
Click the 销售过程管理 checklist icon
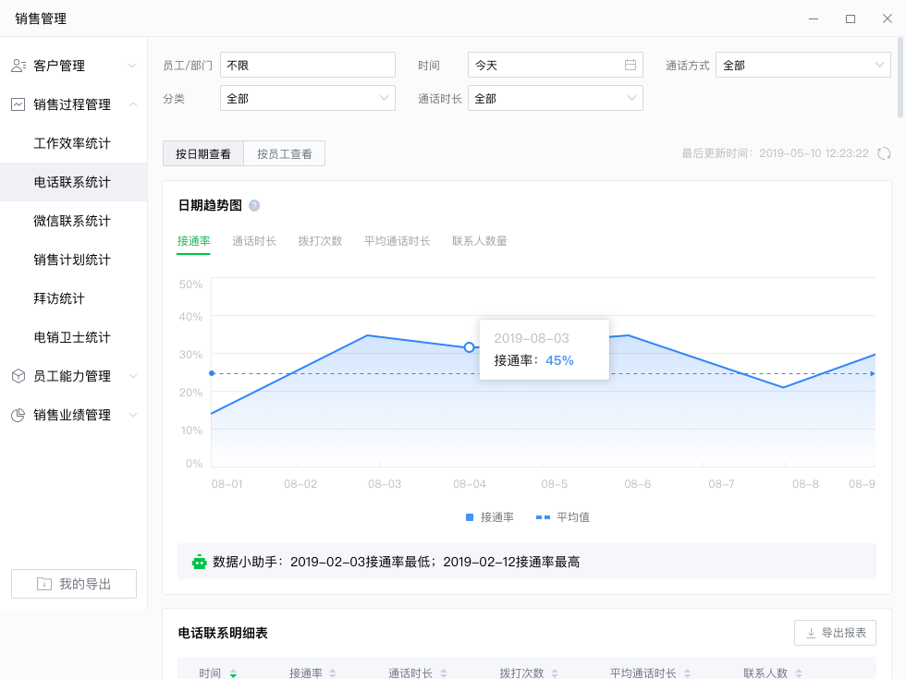click(18, 104)
